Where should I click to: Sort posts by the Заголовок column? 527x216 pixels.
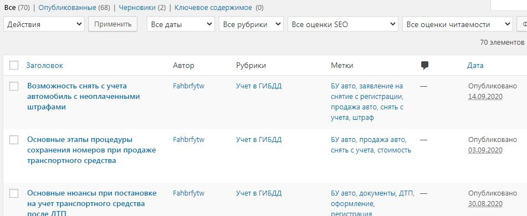pyautogui.click(x=45, y=66)
